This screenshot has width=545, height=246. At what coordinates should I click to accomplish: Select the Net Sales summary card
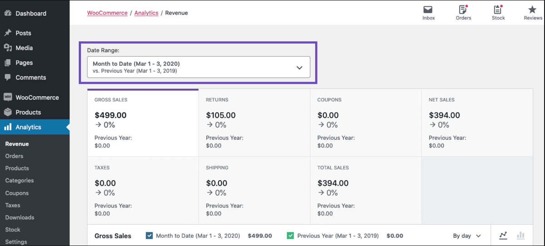click(477, 123)
